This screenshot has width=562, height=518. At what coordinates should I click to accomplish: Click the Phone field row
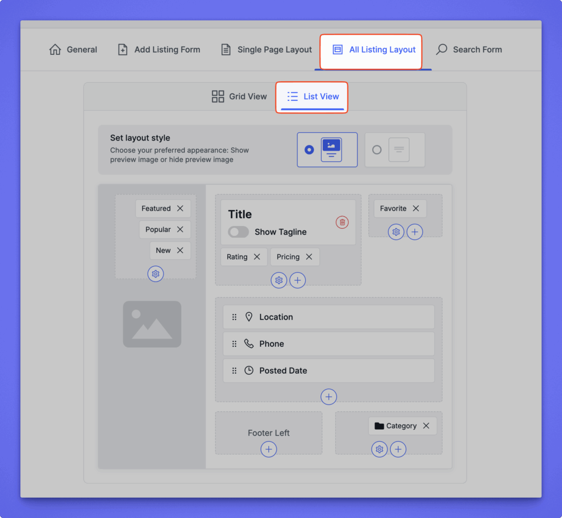[328, 344]
